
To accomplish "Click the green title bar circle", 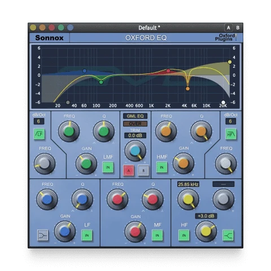I will click(x=61, y=28).
